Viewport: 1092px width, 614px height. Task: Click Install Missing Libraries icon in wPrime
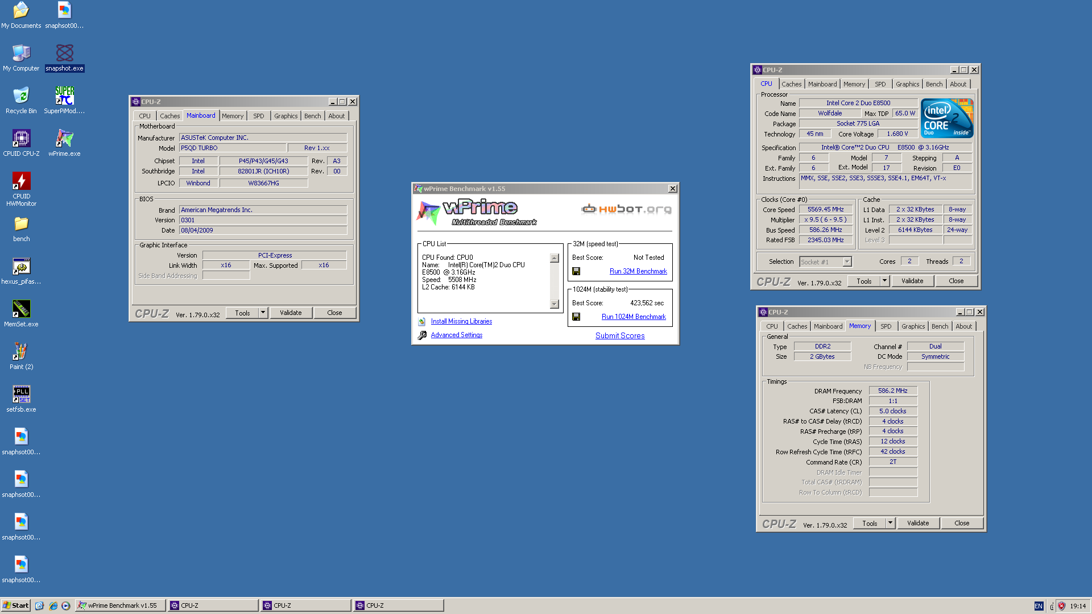[x=422, y=322]
